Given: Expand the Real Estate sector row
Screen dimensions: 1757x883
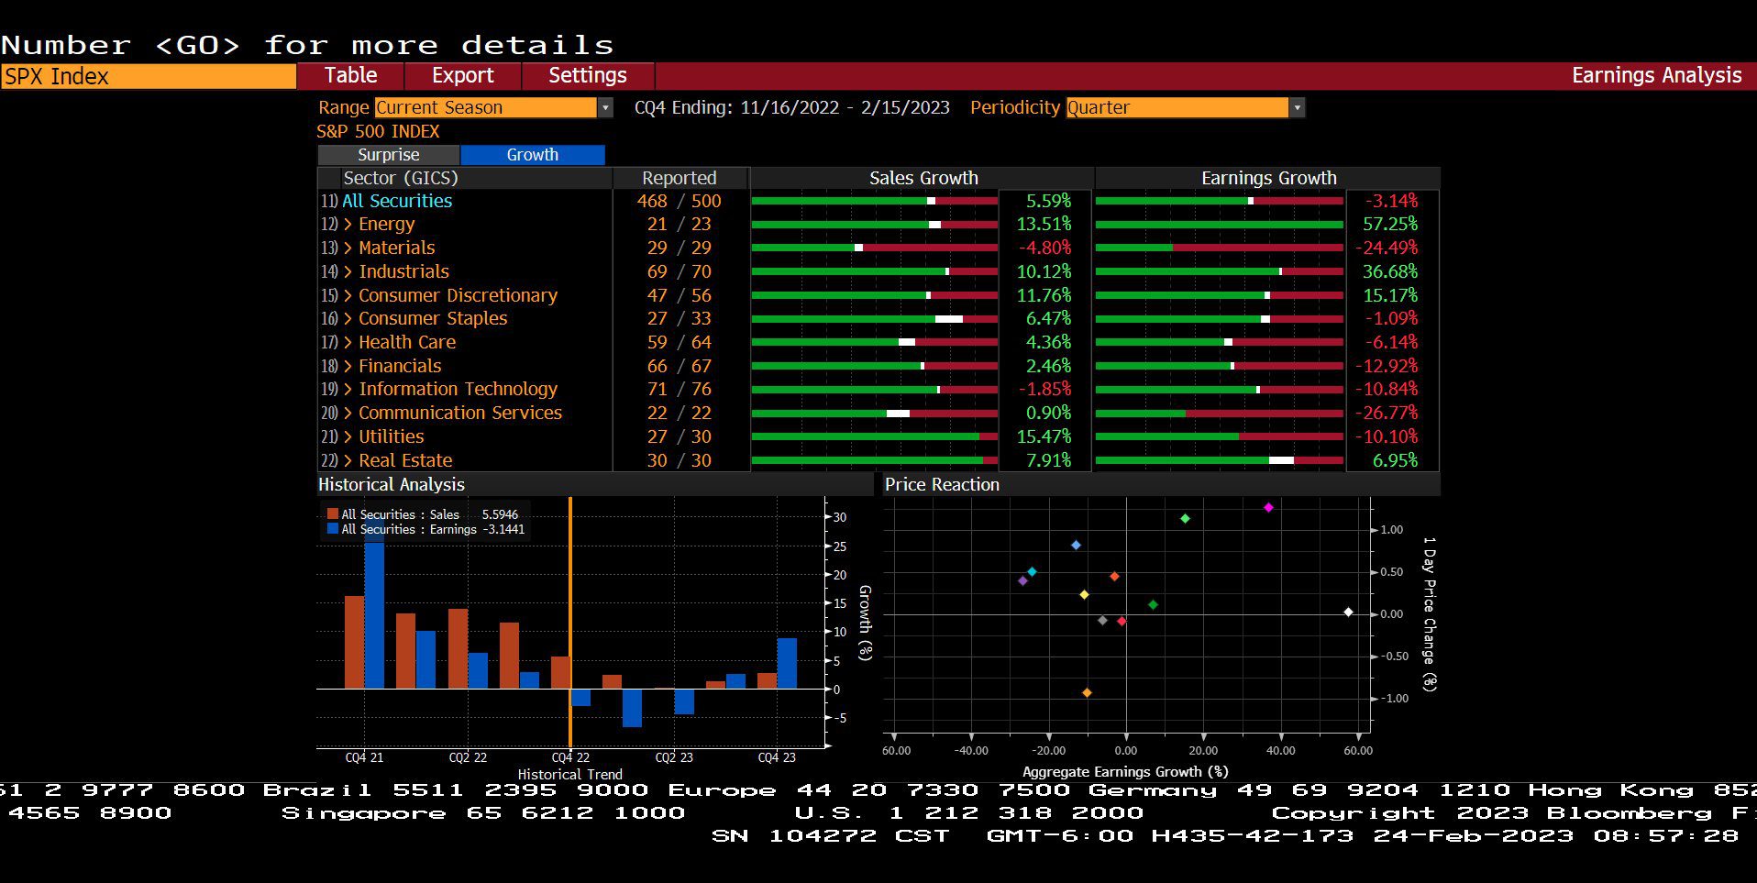Looking at the screenshot, I should click(x=348, y=461).
